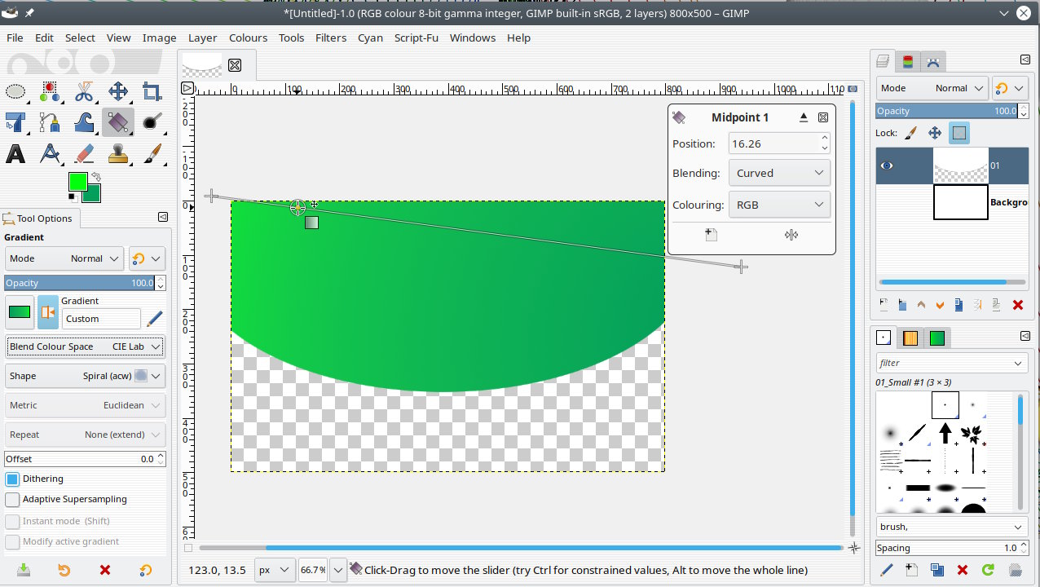Open the Filters menu

coord(330,38)
